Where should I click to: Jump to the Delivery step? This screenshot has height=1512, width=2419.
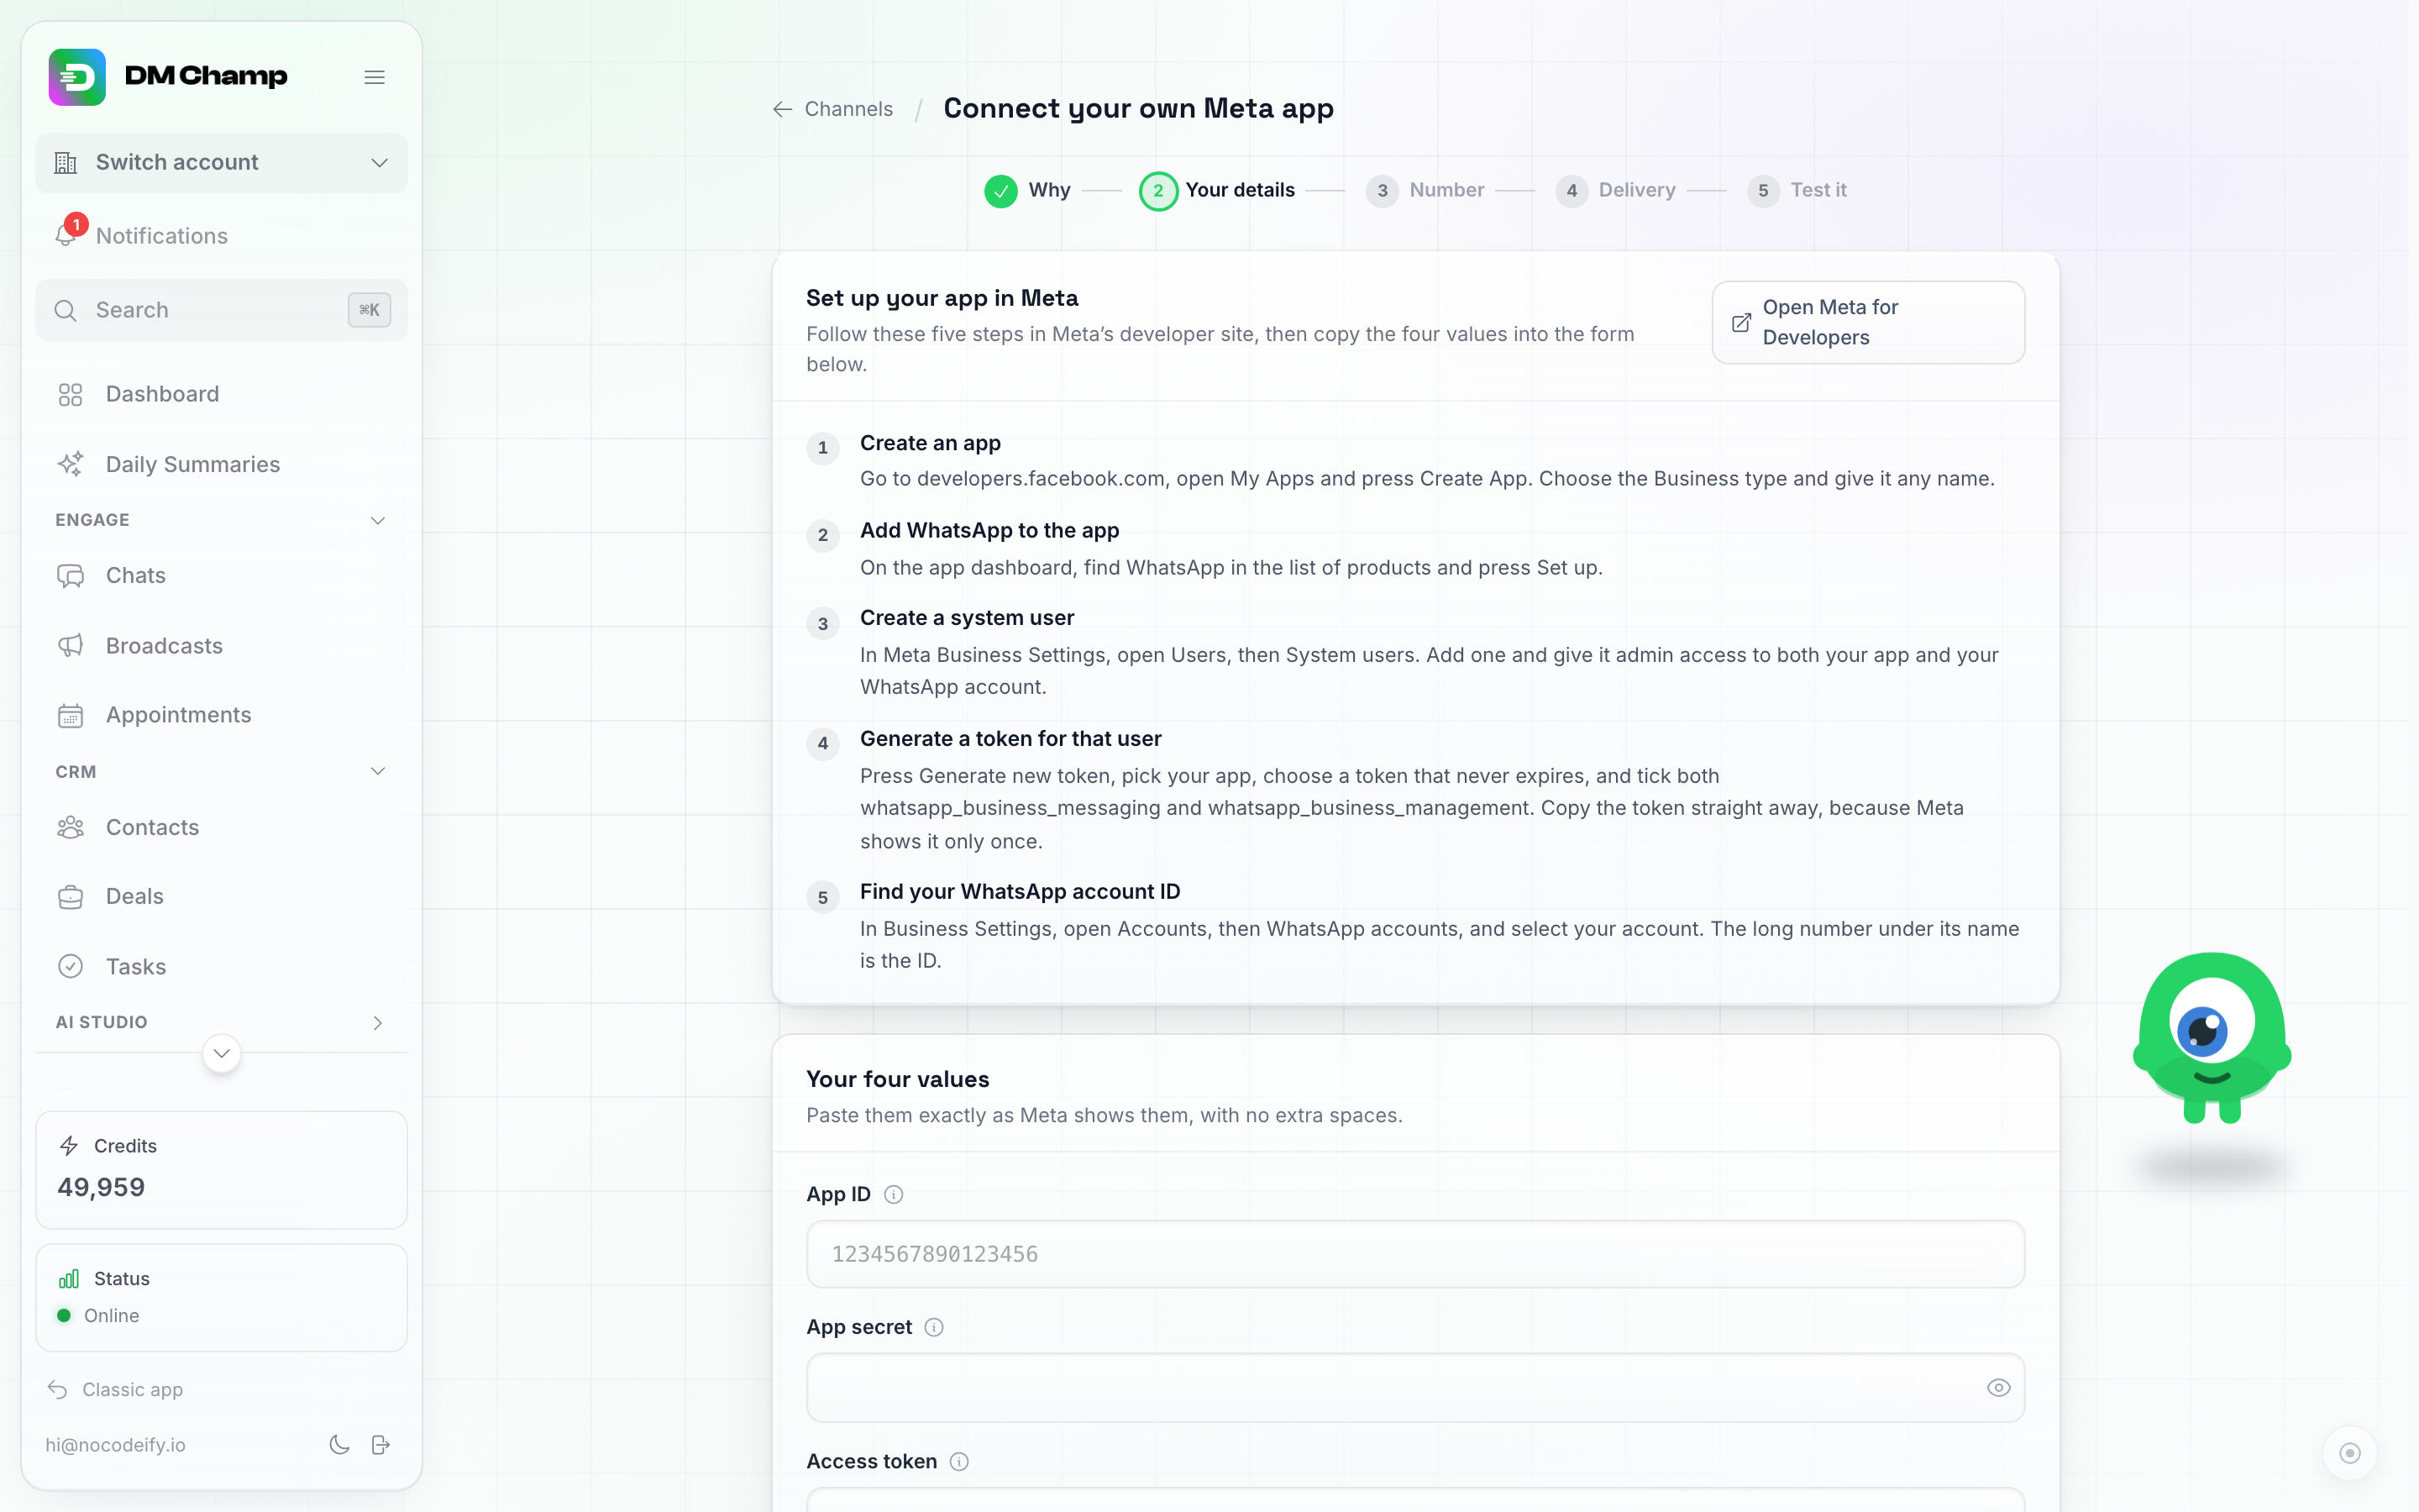(x=1615, y=190)
